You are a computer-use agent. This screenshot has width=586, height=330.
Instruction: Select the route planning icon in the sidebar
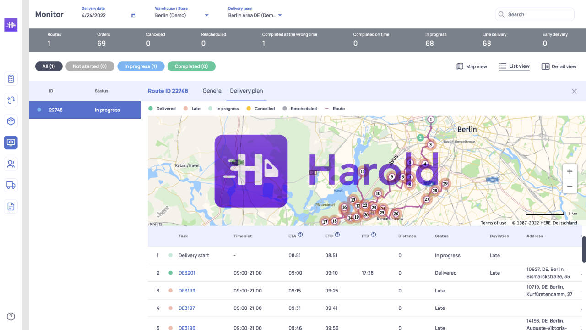pos(11,100)
